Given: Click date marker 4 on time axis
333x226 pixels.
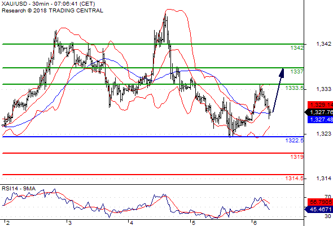Looking at the screenshot, I should [132, 223].
